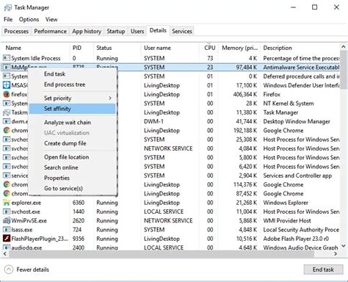Click the vertical scrollbar up arrow
The width and height of the screenshot is (348, 282).
tap(344, 47)
